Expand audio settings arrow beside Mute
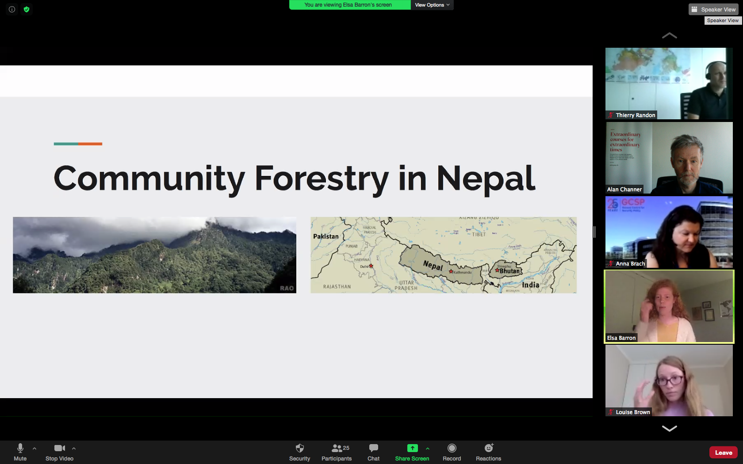The width and height of the screenshot is (743, 464). [34, 448]
